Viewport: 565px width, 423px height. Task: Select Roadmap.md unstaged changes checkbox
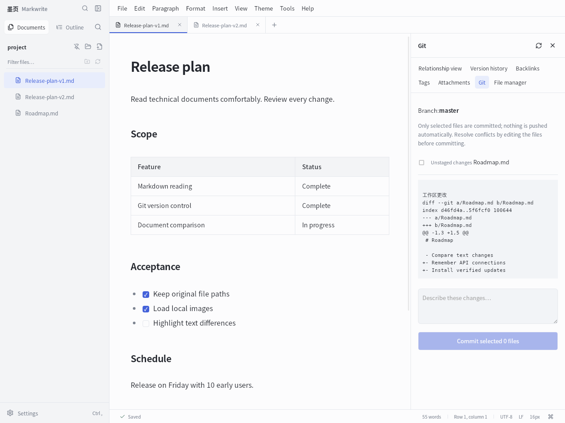pyautogui.click(x=422, y=163)
